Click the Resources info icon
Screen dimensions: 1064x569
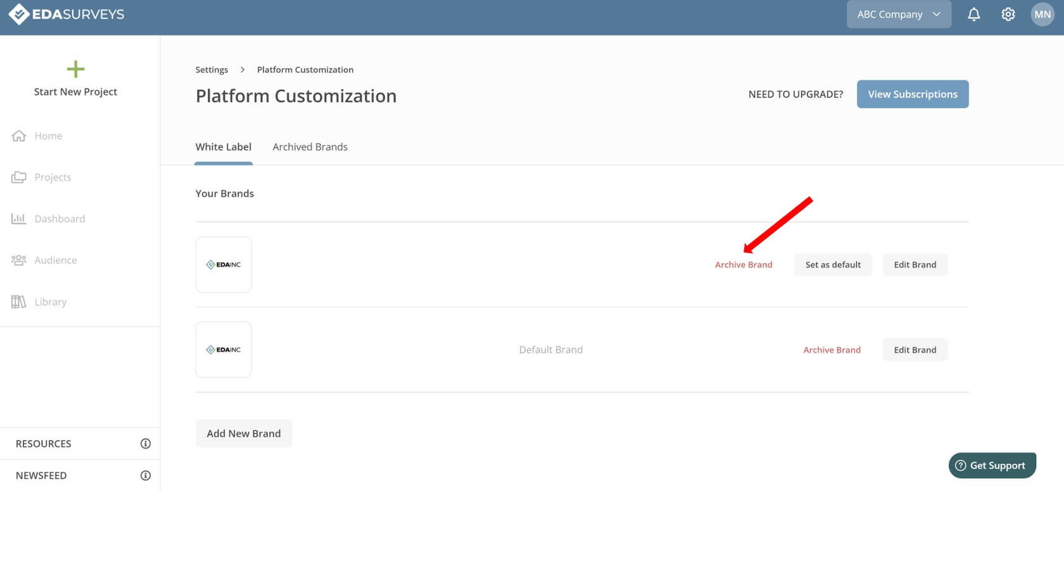tap(145, 444)
